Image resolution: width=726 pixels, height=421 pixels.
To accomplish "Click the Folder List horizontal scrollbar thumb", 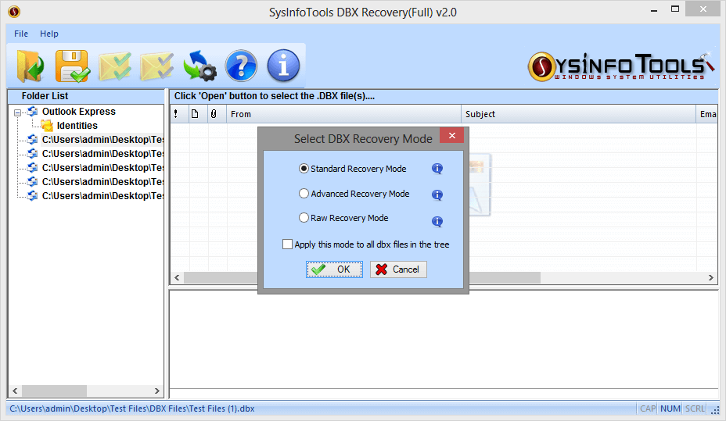I will (x=54, y=391).
